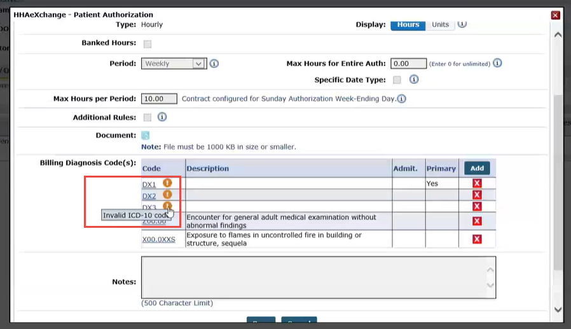The height and width of the screenshot is (329, 571).
Task: Open the Period Weekly dropdown
Action: coord(174,64)
